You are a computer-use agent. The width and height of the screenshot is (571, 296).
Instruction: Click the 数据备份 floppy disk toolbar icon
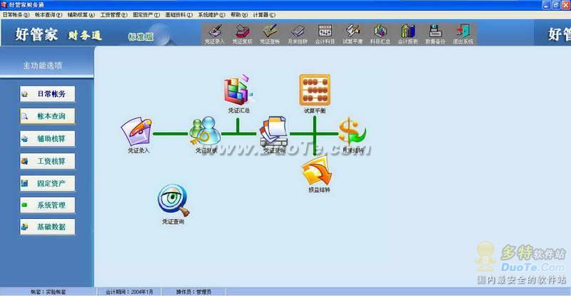[x=435, y=34]
